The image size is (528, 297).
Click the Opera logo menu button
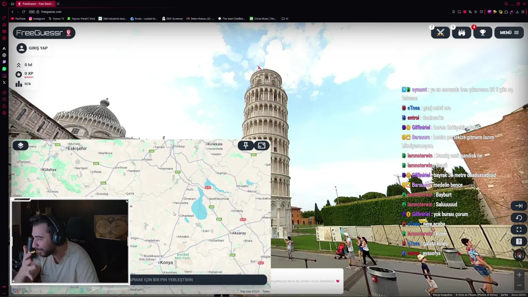point(4,4)
